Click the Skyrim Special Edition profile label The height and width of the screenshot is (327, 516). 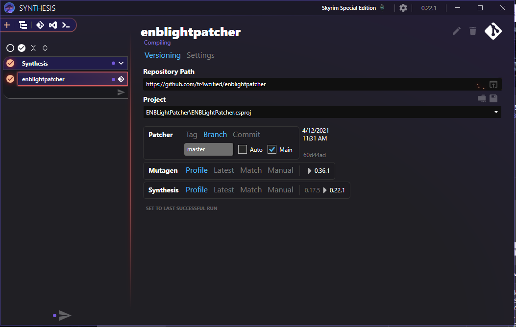click(x=349, y=8)
